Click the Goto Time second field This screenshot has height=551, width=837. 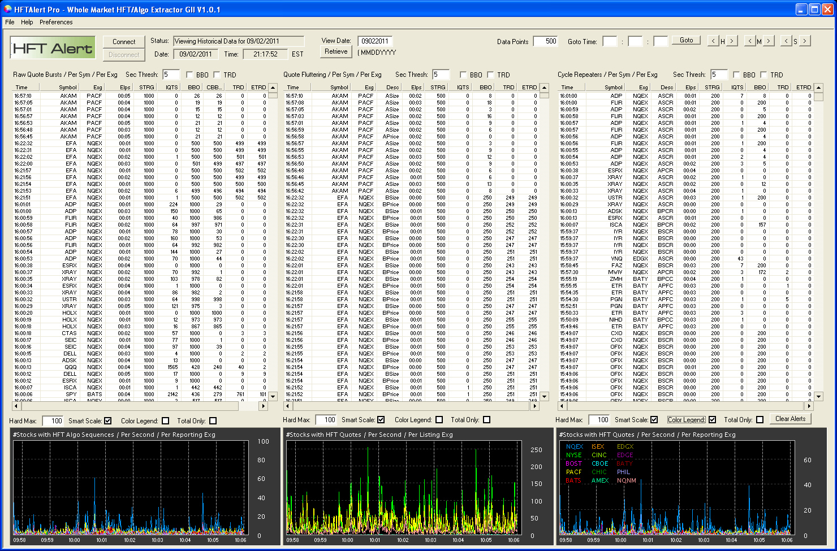point(661,41)
